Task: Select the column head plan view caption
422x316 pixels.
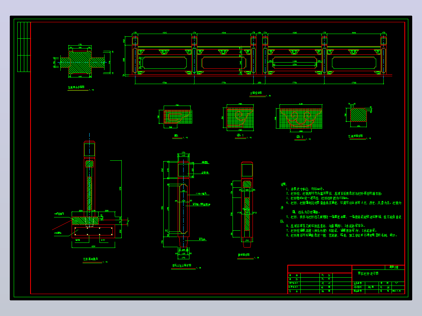Action: [76, 87]
